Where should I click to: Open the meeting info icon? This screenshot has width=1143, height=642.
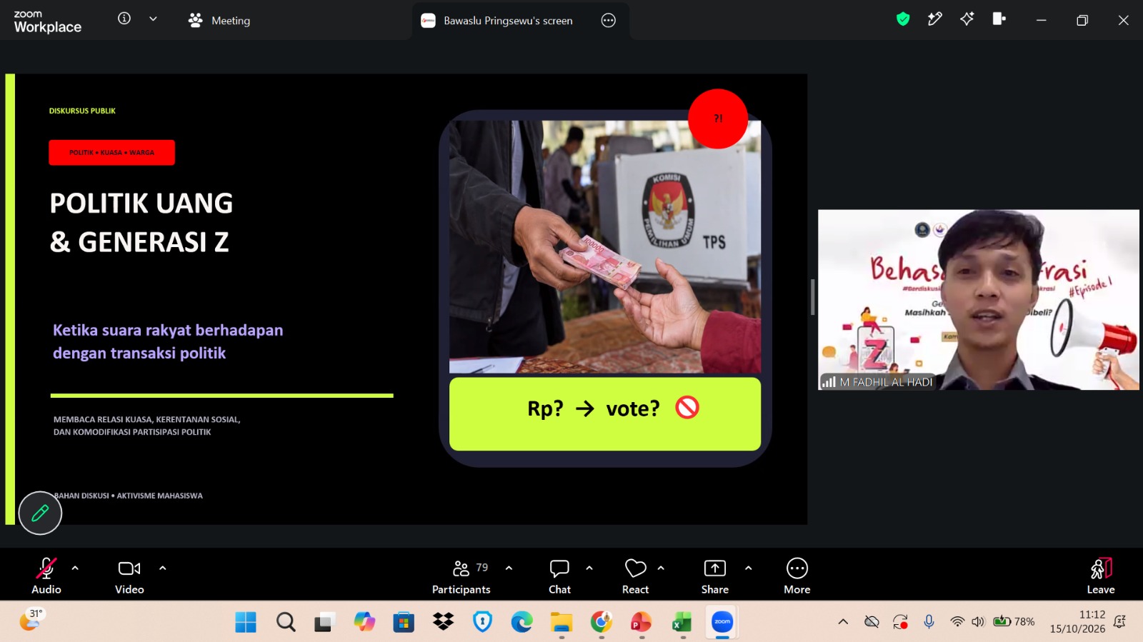124,19
